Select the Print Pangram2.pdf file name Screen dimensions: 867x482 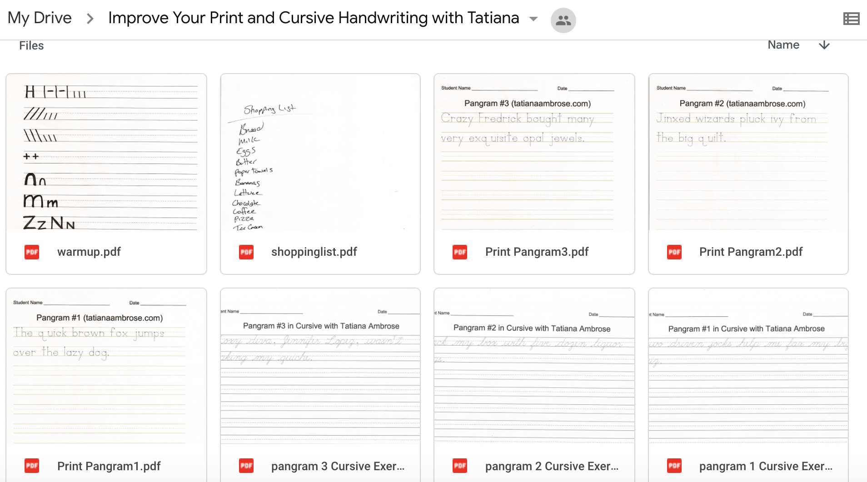[751, 252]
